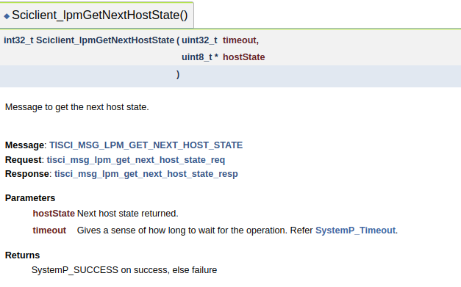Click the timeout argument in function signature

[x=239, y=40]
